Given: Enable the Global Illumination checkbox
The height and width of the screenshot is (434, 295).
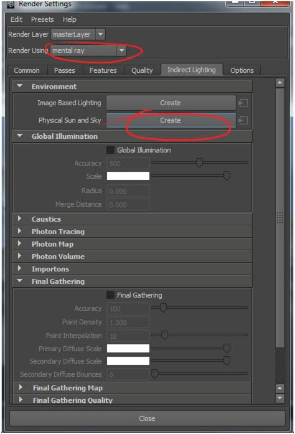Looking at the screenshot, I should pos(110,150).
